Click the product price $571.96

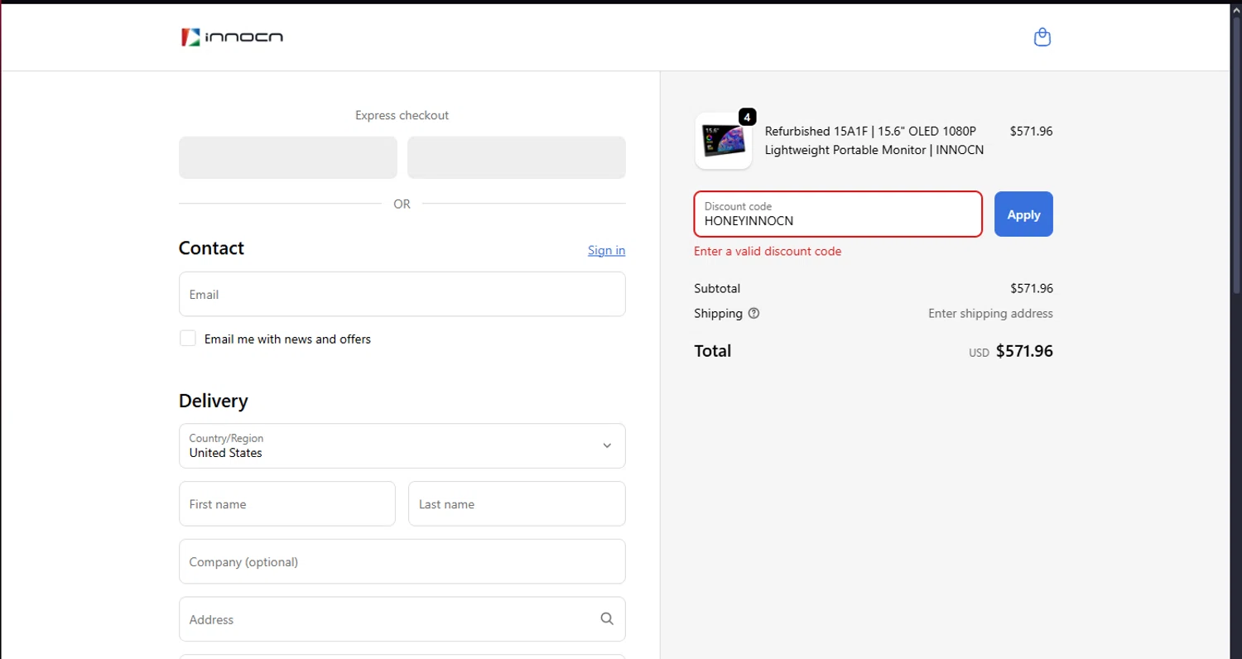1031,131
